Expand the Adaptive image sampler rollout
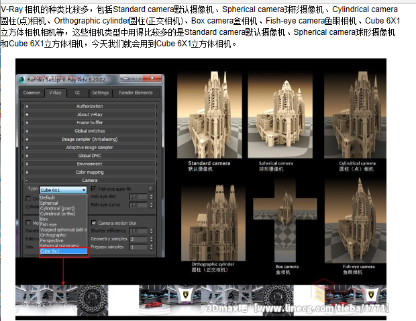 (90, 147)
